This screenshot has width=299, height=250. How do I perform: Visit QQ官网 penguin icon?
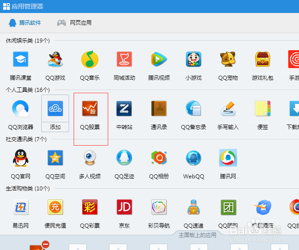[x=21, y=158]
